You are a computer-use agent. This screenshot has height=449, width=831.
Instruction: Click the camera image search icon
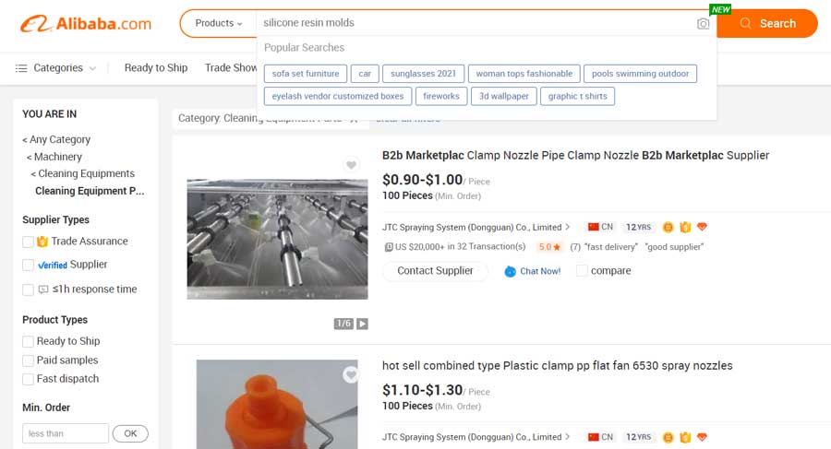(703, 24)
